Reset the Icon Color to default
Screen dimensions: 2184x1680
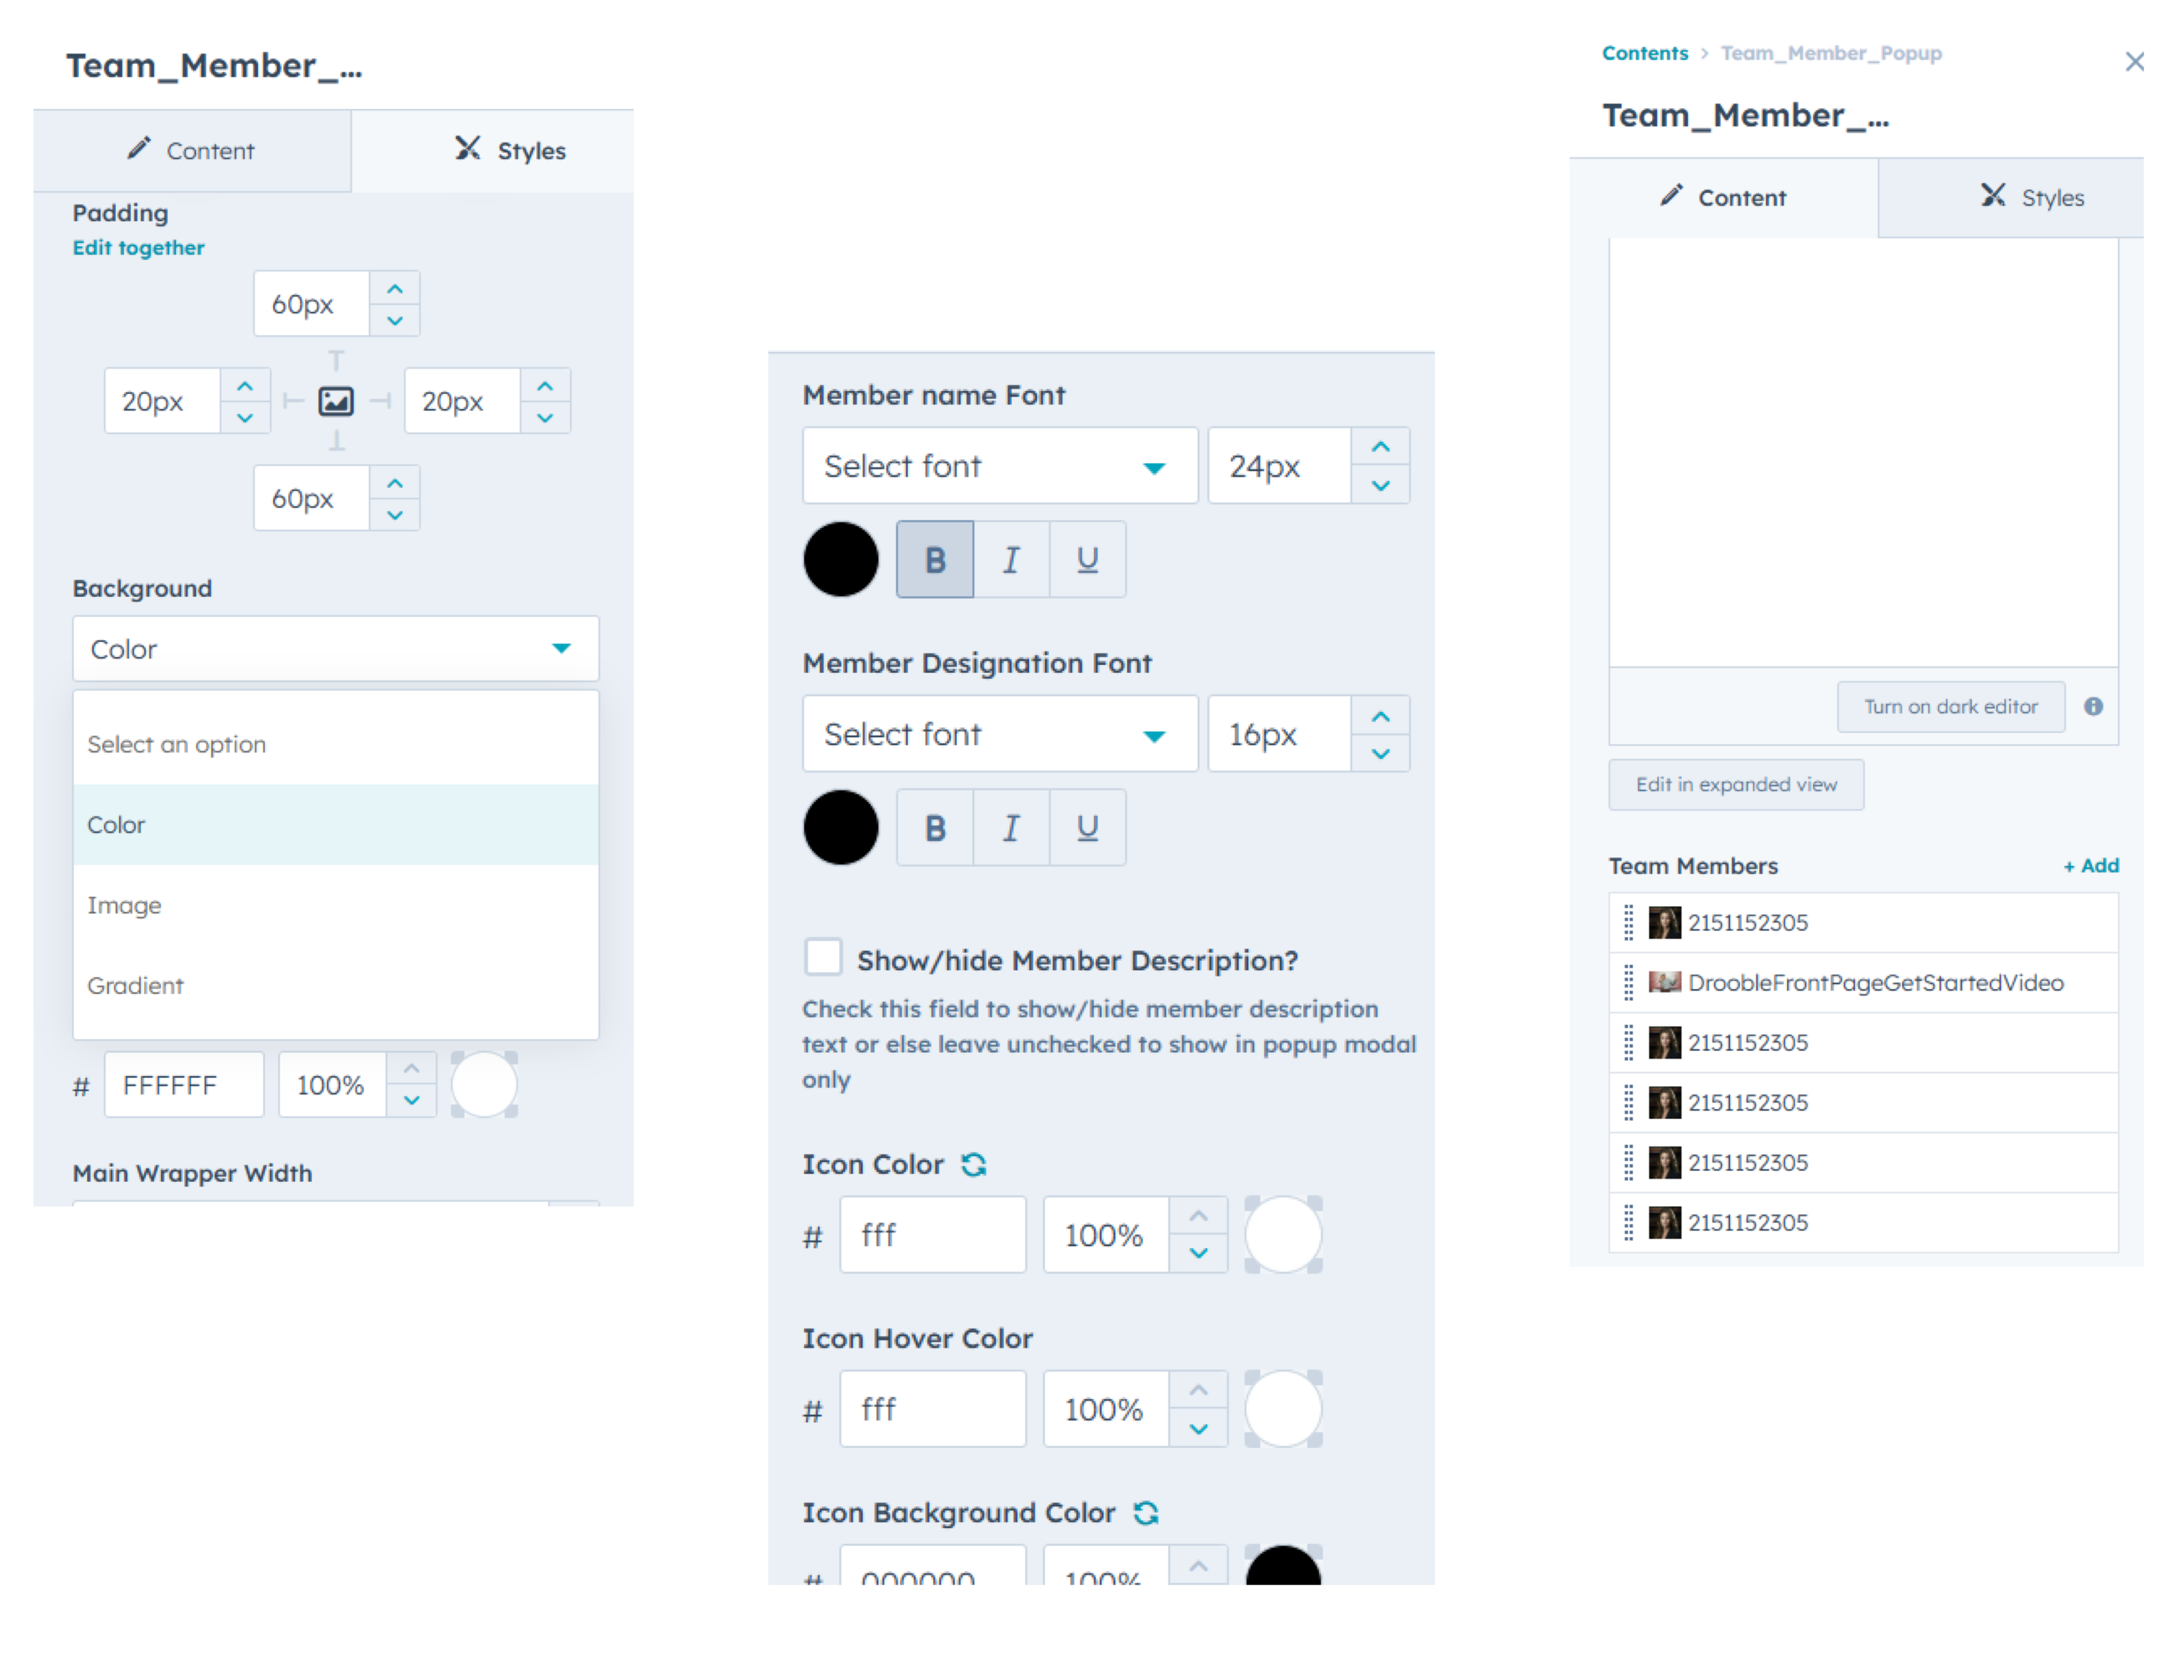click(973, 1164)
